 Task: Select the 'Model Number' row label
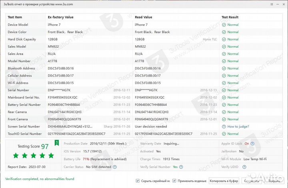pyautogui.click(x=19, y=61)
